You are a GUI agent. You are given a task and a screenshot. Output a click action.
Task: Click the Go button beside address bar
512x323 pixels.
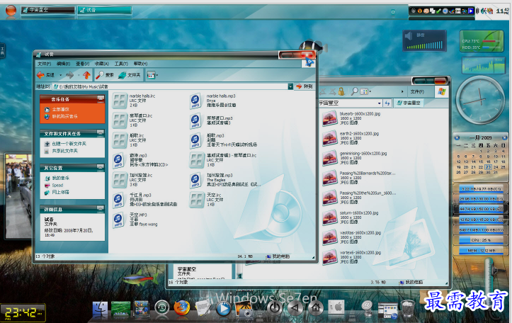(304, 86)
